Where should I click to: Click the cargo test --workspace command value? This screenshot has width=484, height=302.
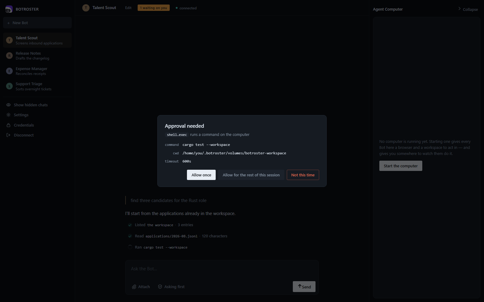click(x=206, y=145)
